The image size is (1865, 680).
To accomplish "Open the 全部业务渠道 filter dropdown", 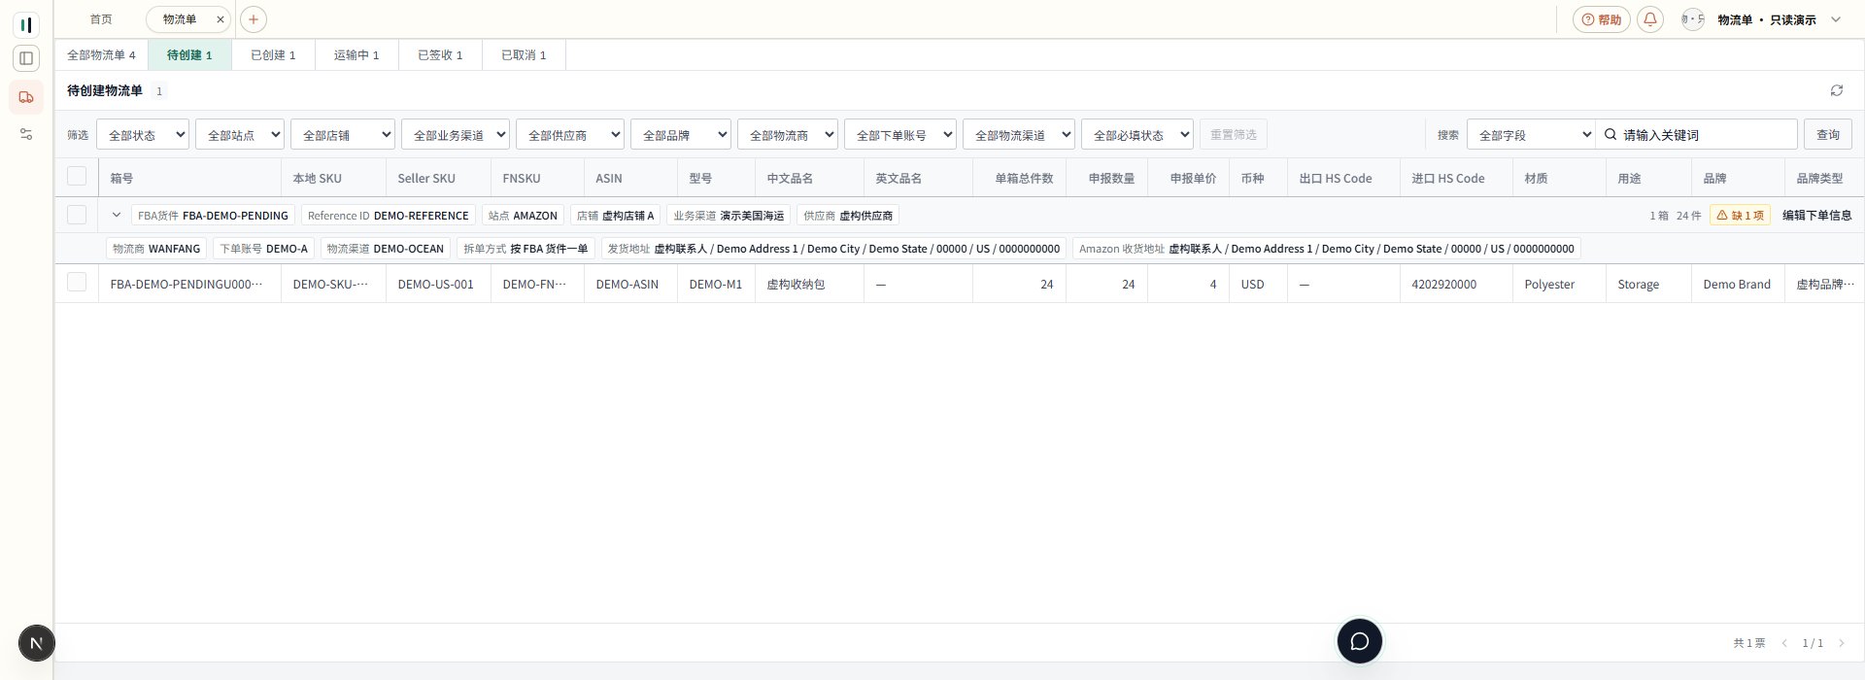I will pyautogui.click(x=456, y=135).
